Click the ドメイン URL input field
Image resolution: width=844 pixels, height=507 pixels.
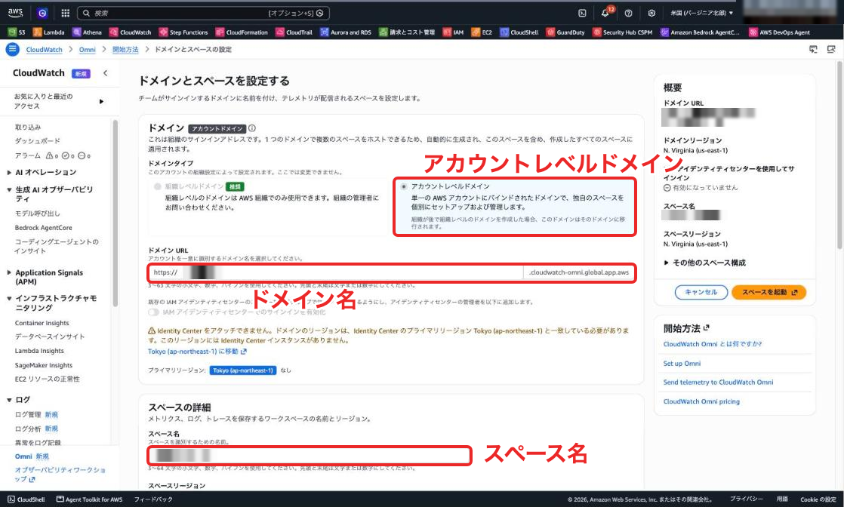pyautogui.click(x=336, y=272)
